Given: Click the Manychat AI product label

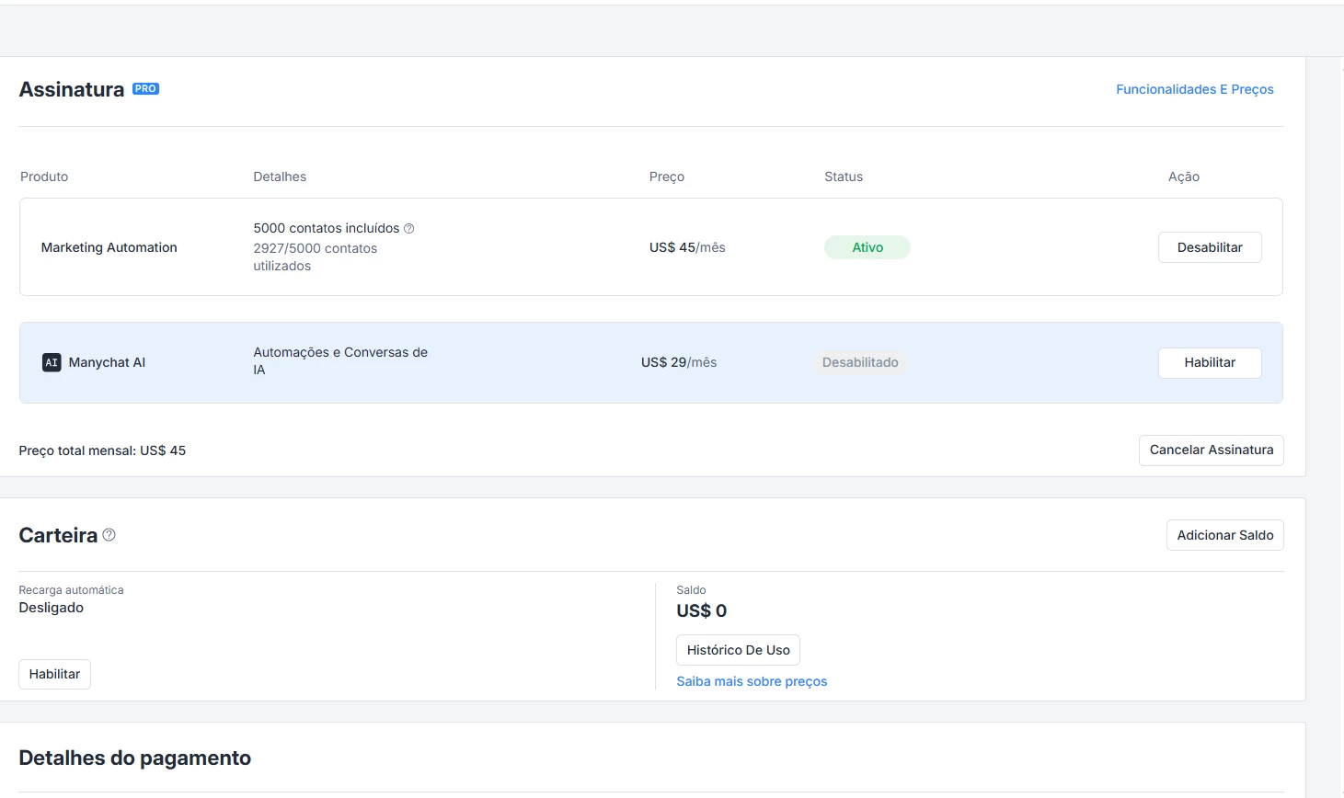Looking at the screenshot, I should 107,362.
